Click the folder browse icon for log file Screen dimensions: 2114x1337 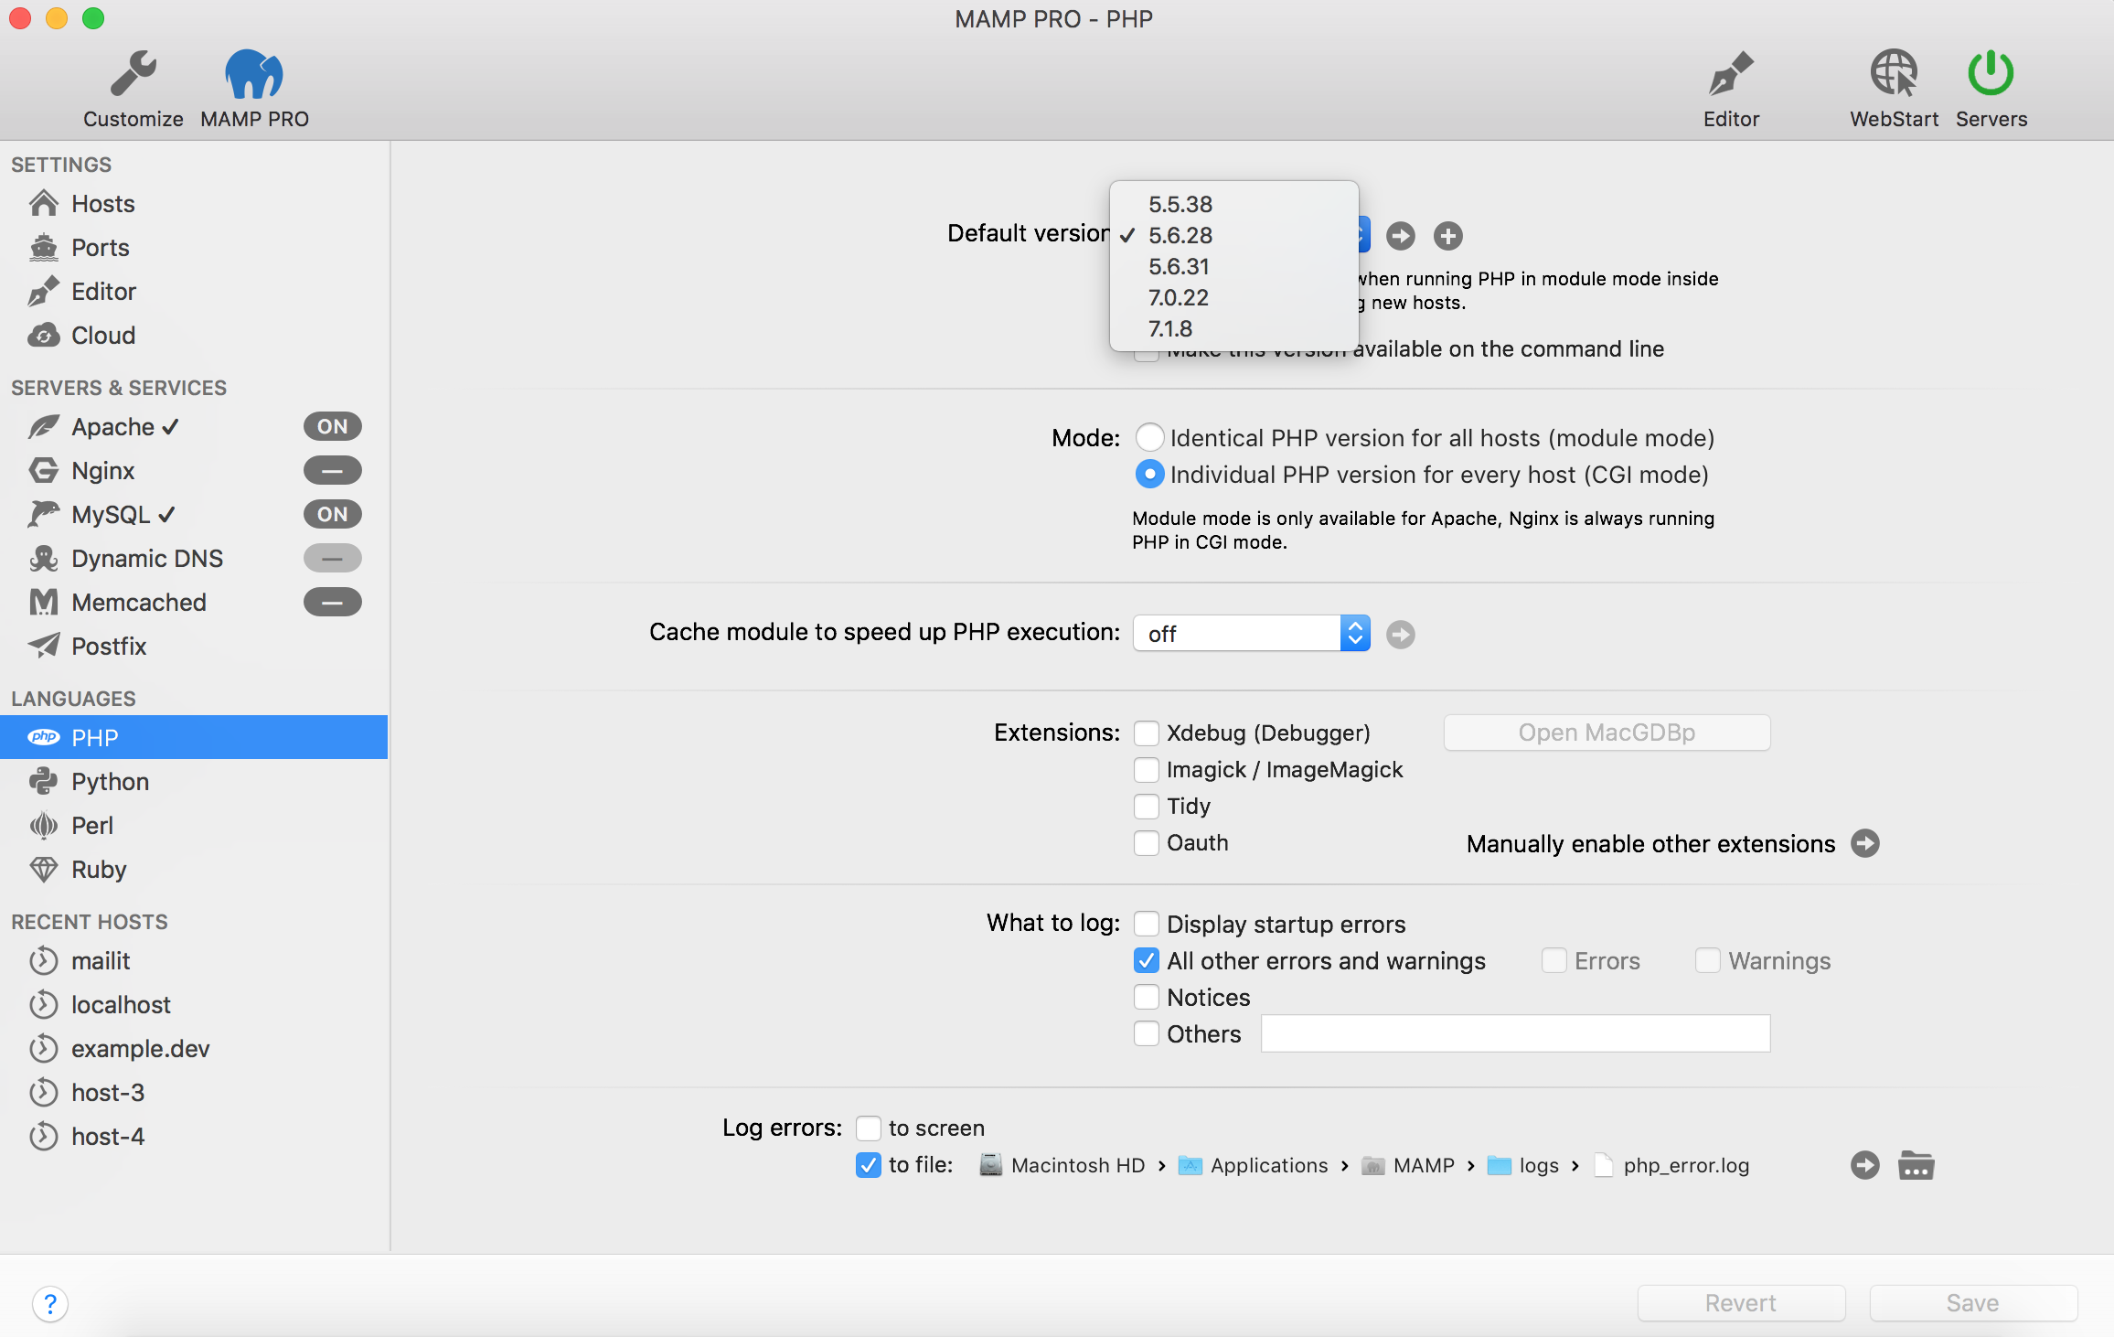1916,1165
